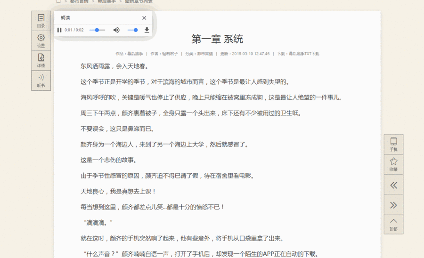Open 最新章节列表 breadcrumb link
Image resolution: width=424 pixels, height=258 pixels.
tap(139, 1)
